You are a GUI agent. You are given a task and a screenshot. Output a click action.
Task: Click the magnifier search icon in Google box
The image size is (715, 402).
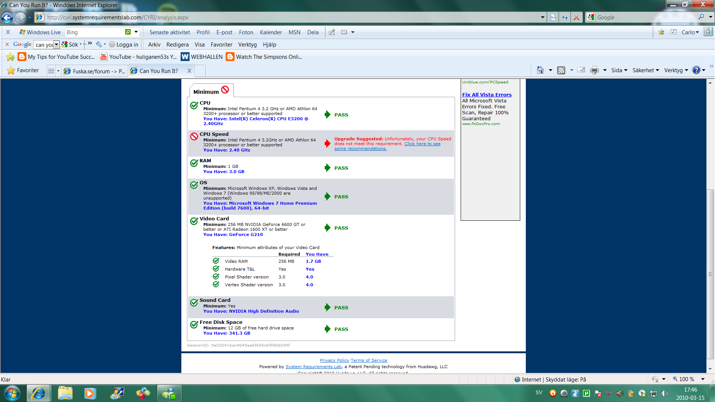(701, 17)
